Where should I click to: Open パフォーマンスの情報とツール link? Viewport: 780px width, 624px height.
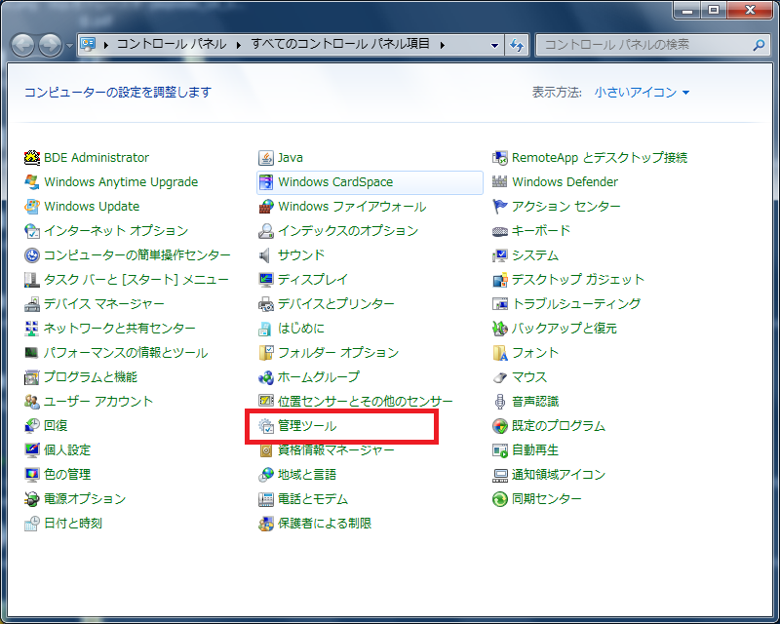126,353
